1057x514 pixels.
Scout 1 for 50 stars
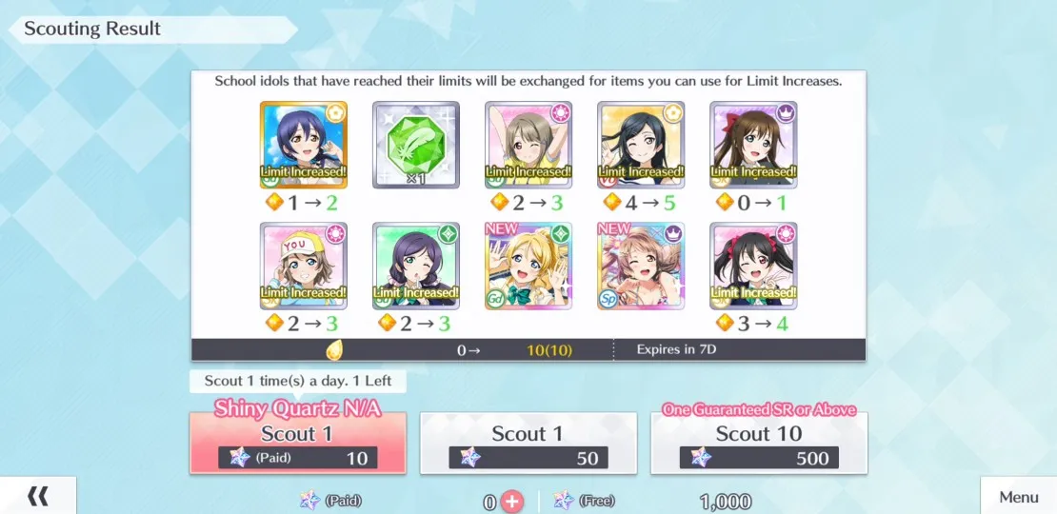coord(528,444)
